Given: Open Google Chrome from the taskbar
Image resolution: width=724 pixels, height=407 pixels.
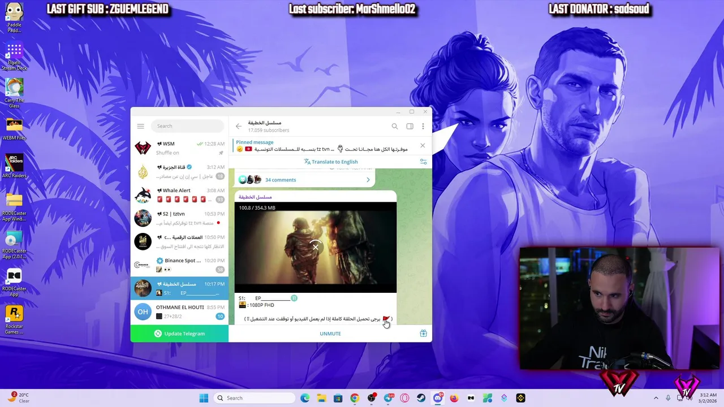Looking at the screenshot, I should click(355, 398).
